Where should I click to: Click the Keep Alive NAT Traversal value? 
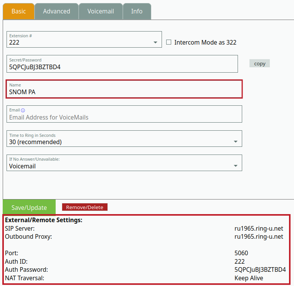(x=249, y=278)
